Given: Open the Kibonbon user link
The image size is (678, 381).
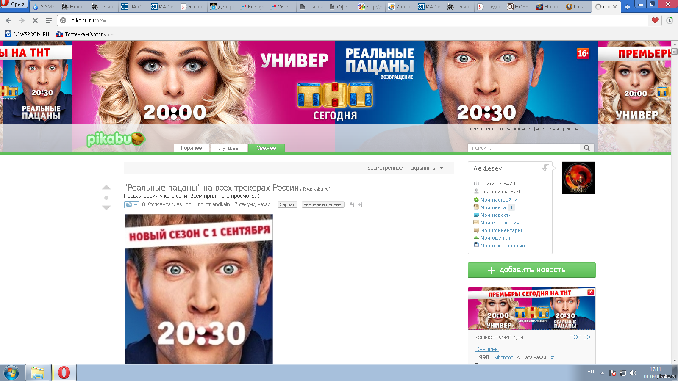Looking at the screenshot, I should (504, 357).
